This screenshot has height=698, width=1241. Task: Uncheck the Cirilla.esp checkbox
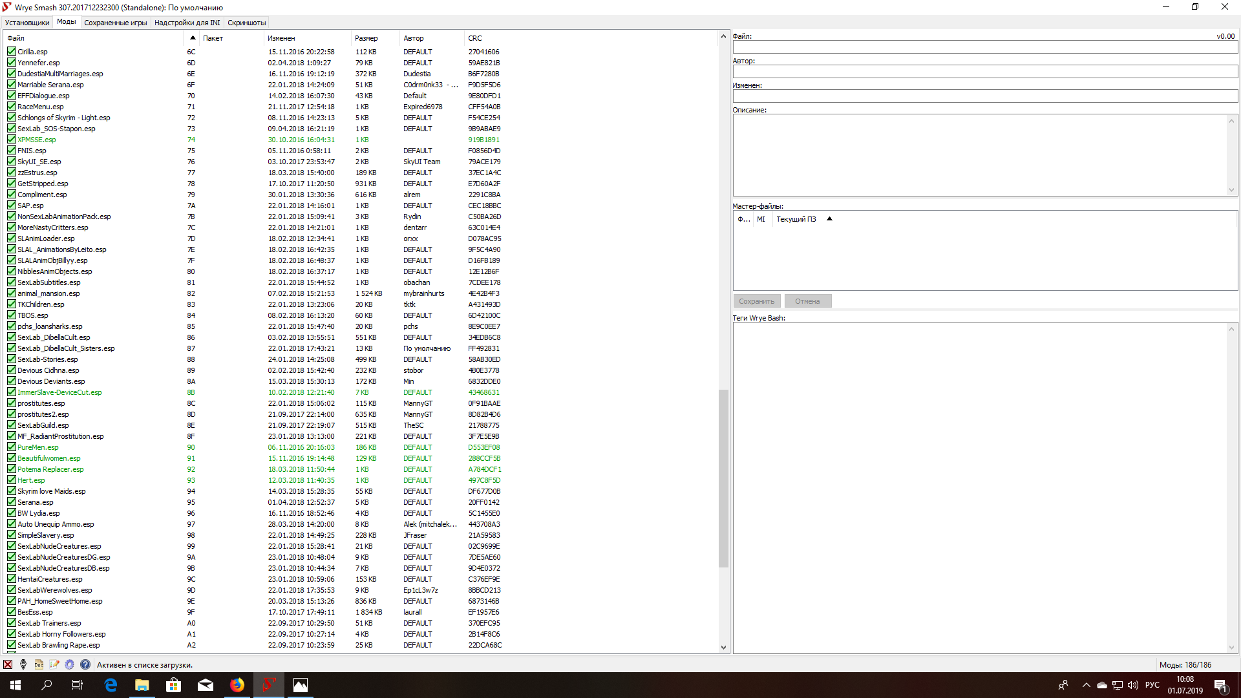12,52
